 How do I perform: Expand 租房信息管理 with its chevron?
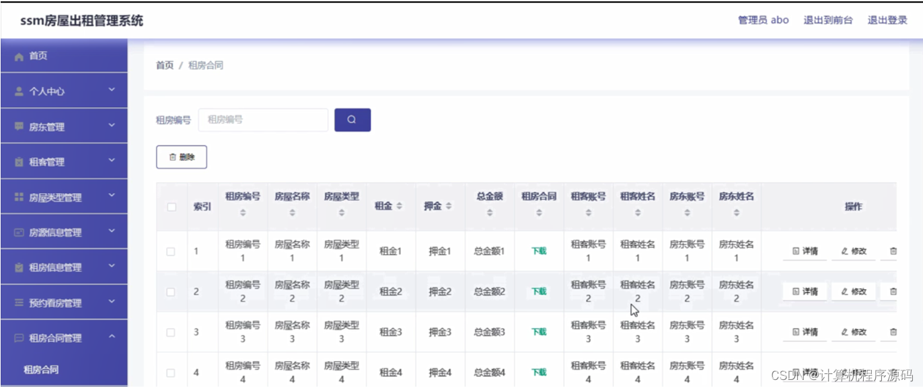point(112,266)
